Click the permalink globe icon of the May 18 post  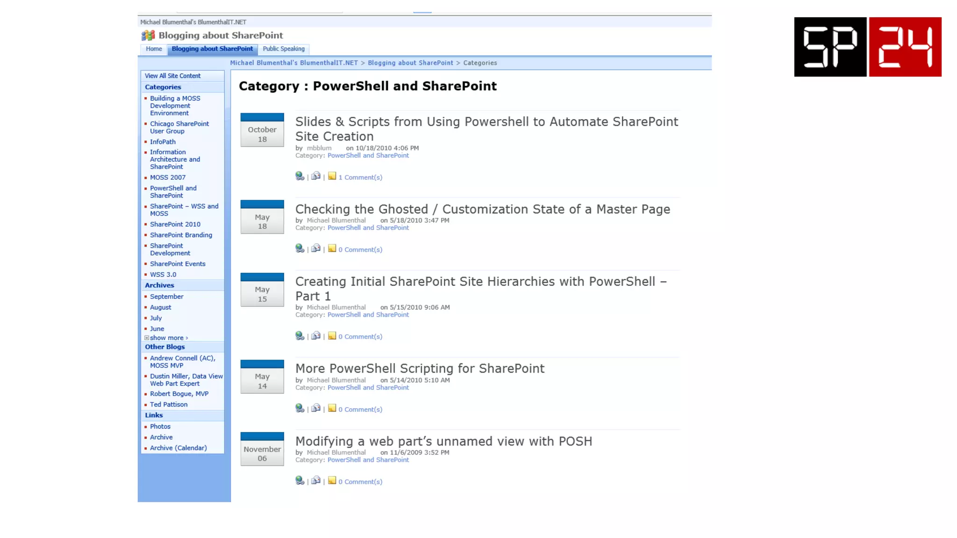tap(300, 248)
